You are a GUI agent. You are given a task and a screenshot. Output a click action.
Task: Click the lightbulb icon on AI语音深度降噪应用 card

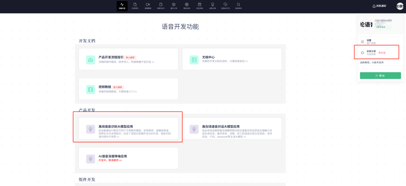91,158
